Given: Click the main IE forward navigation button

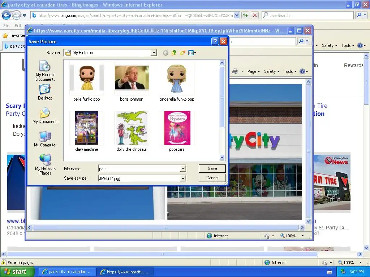Looking at the screenshot, I should [16, 16].
